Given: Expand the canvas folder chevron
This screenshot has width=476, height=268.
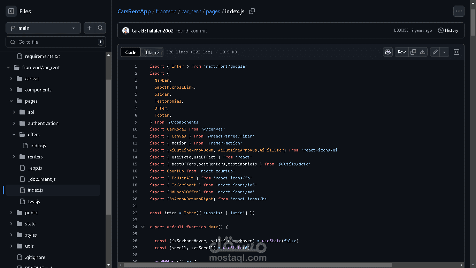Looking at the screenshot, I should pyautogui.click(x=11, y=79).
